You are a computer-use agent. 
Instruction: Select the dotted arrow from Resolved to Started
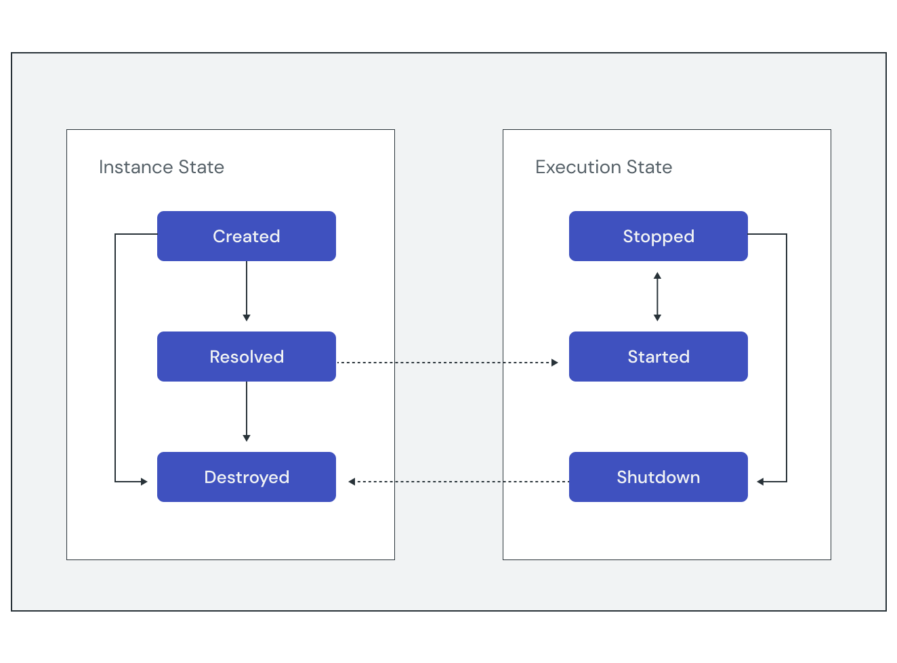(x=447, y=363)
